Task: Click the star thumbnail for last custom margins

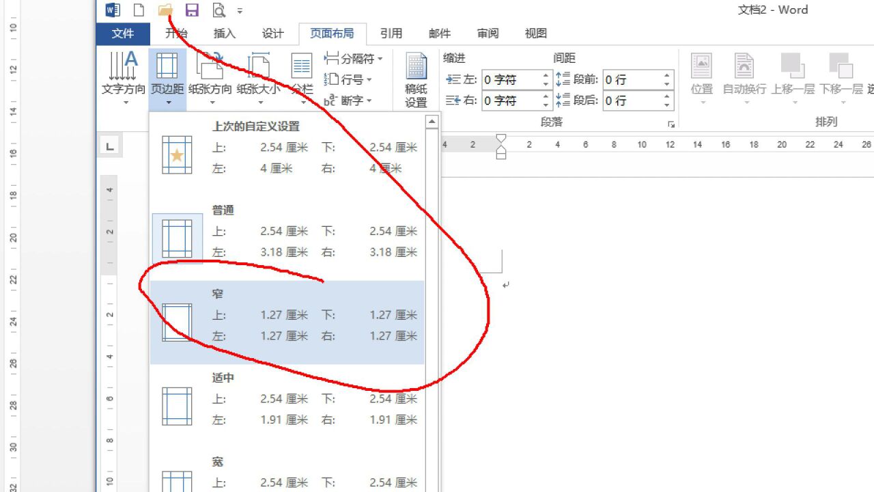Action: 177,154
